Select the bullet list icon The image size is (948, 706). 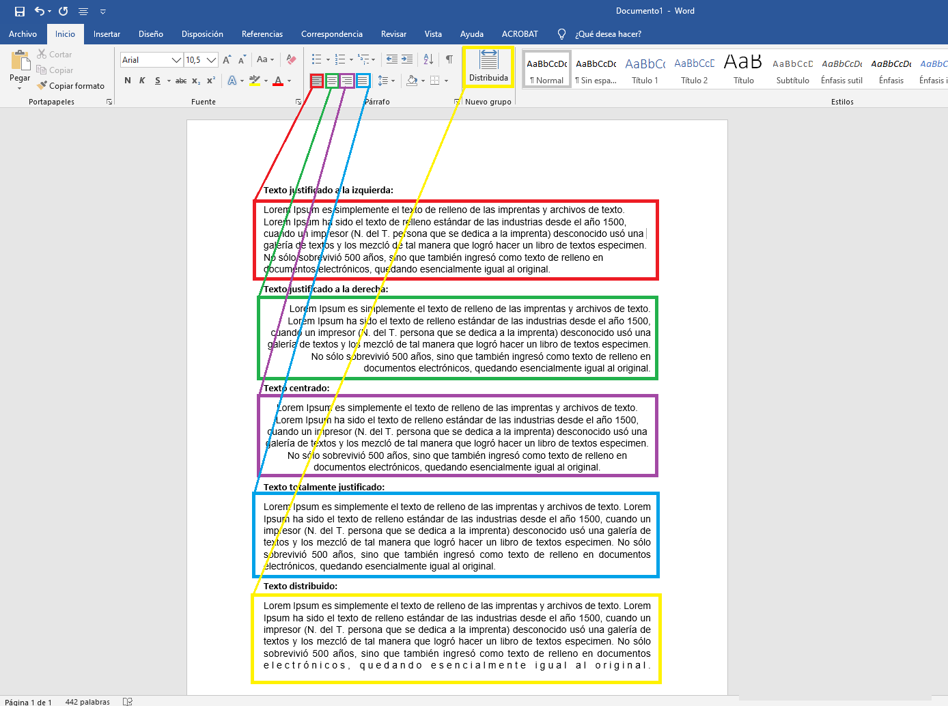tap(316, 59)
